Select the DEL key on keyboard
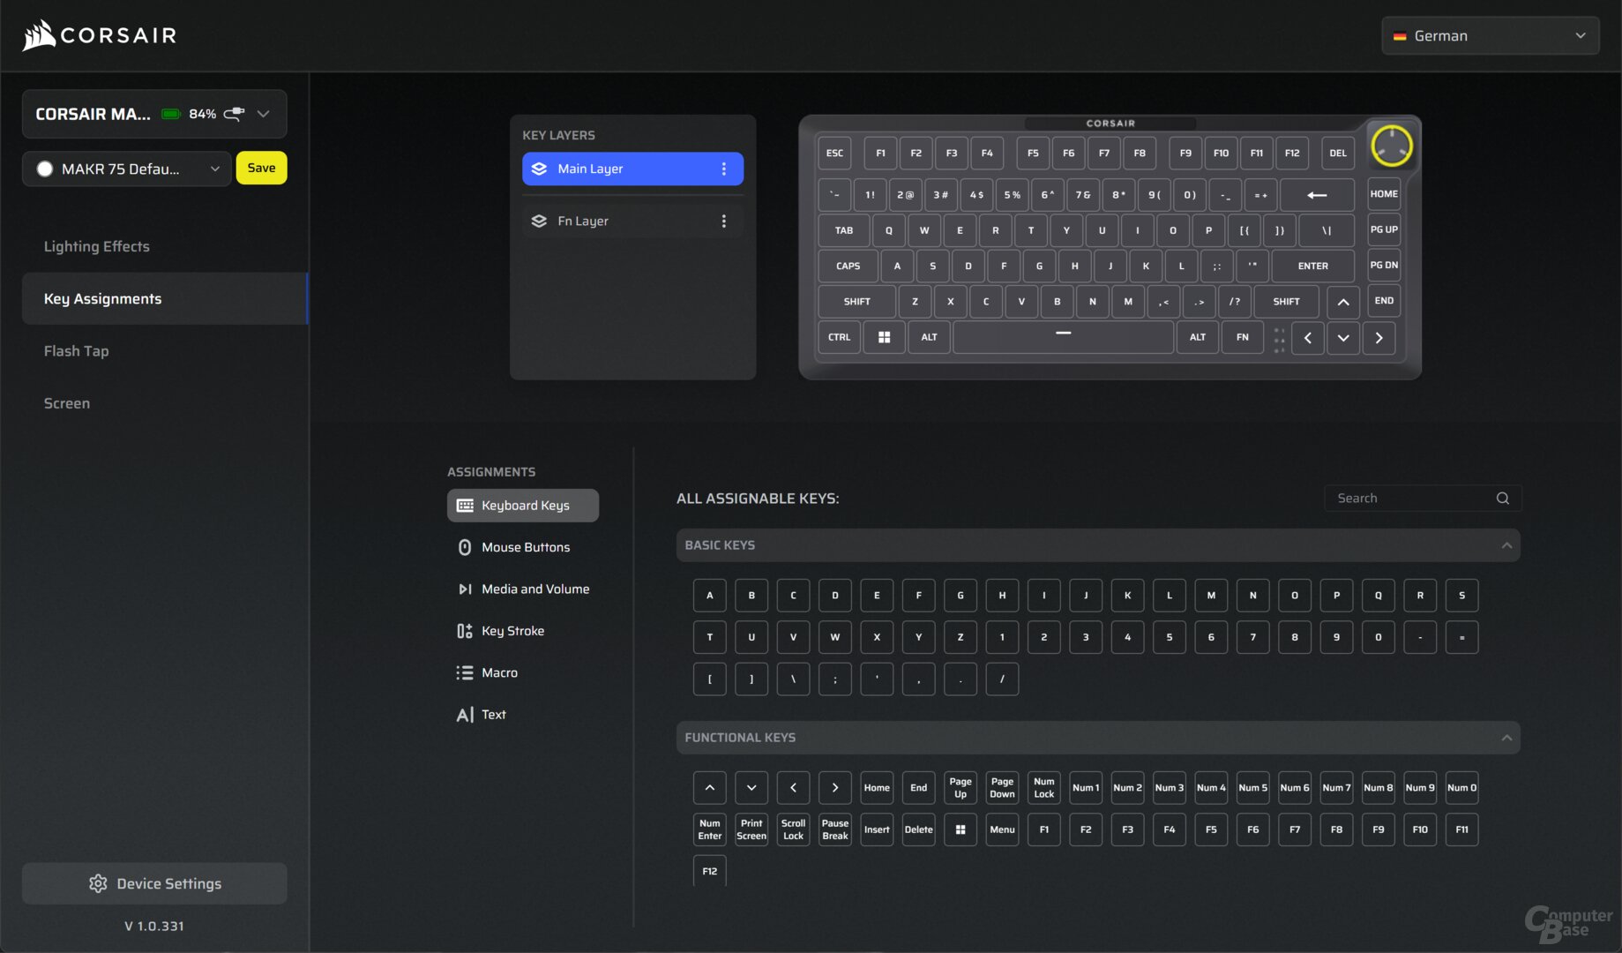 1338,153
